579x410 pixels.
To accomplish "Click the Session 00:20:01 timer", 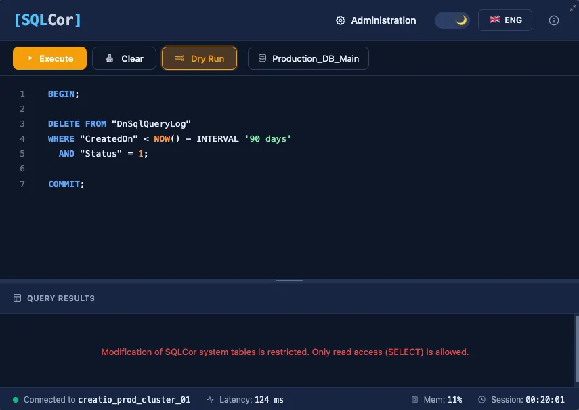I will (x=528, y=400).
